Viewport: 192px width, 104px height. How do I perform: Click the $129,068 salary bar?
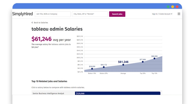coord(117,93)
